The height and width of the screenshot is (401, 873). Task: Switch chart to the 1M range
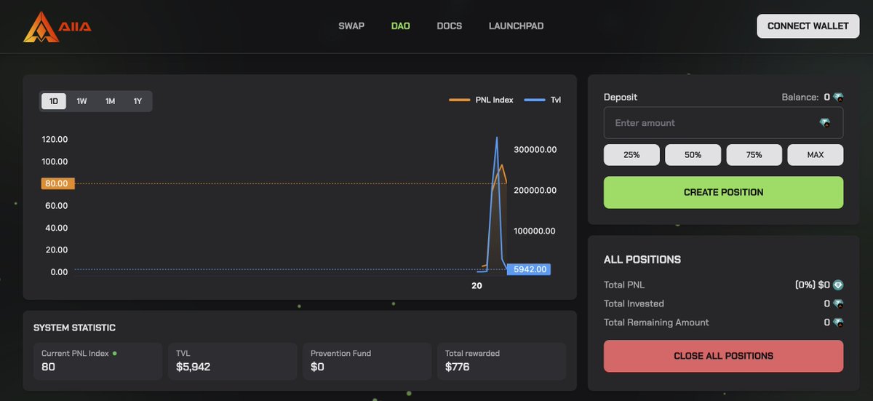pyautogui.click(x=110, y=101)
